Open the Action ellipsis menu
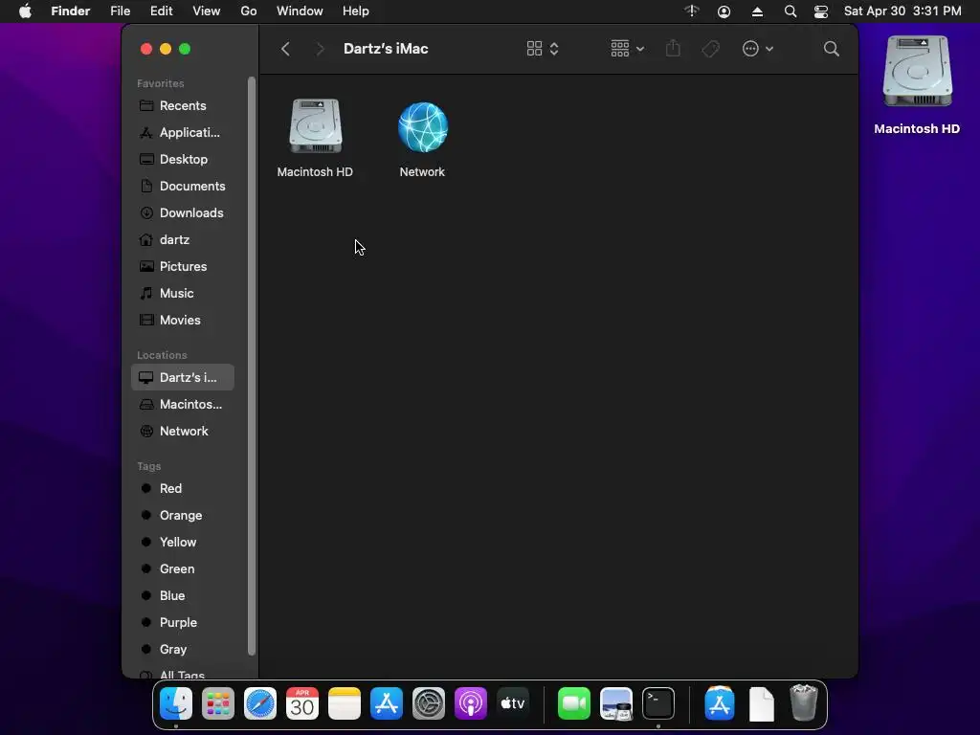This screenshot has height=735, width=980. pyautogui.click(x=758, y=49)
